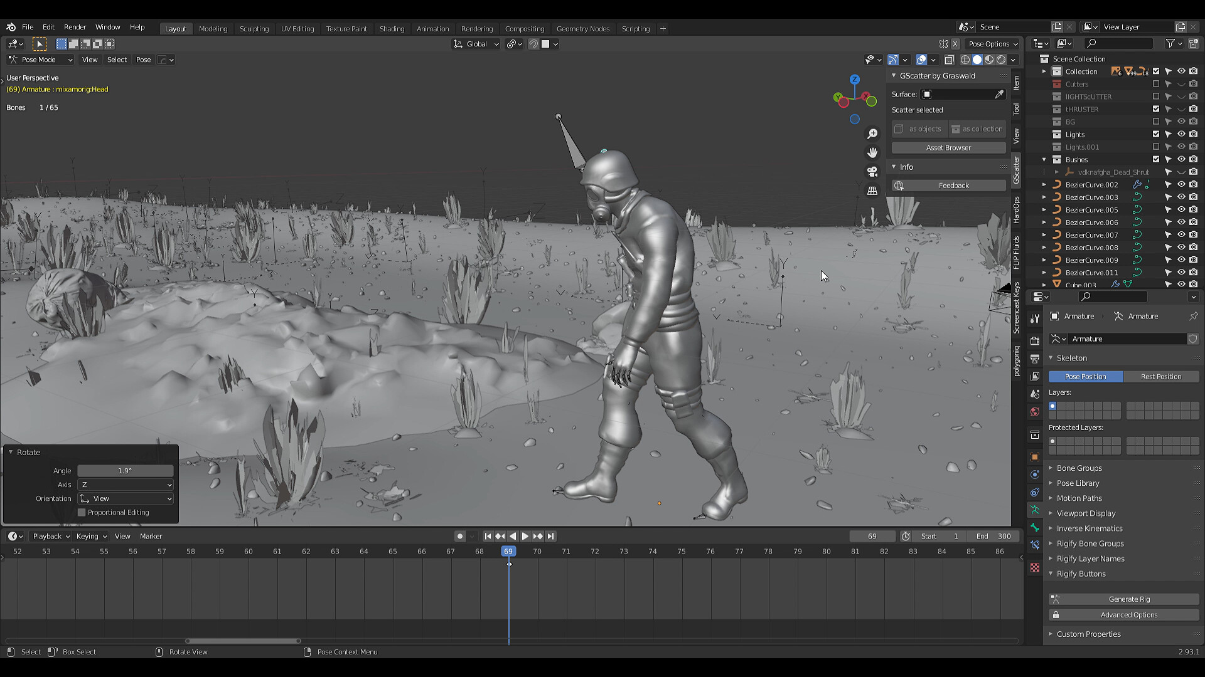1205x677 pixels.
Task: Open the Pose Mode dropdown
Action: point(40,60)
